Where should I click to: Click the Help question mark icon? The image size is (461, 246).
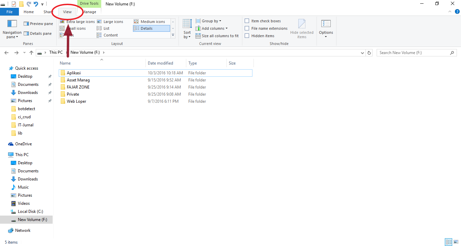coord(457,11)
